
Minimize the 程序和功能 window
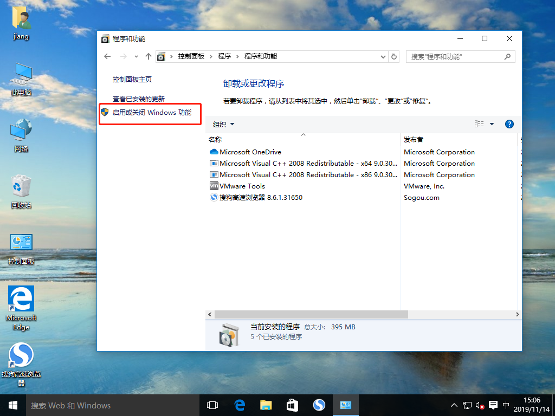click(x=460, y=38)
